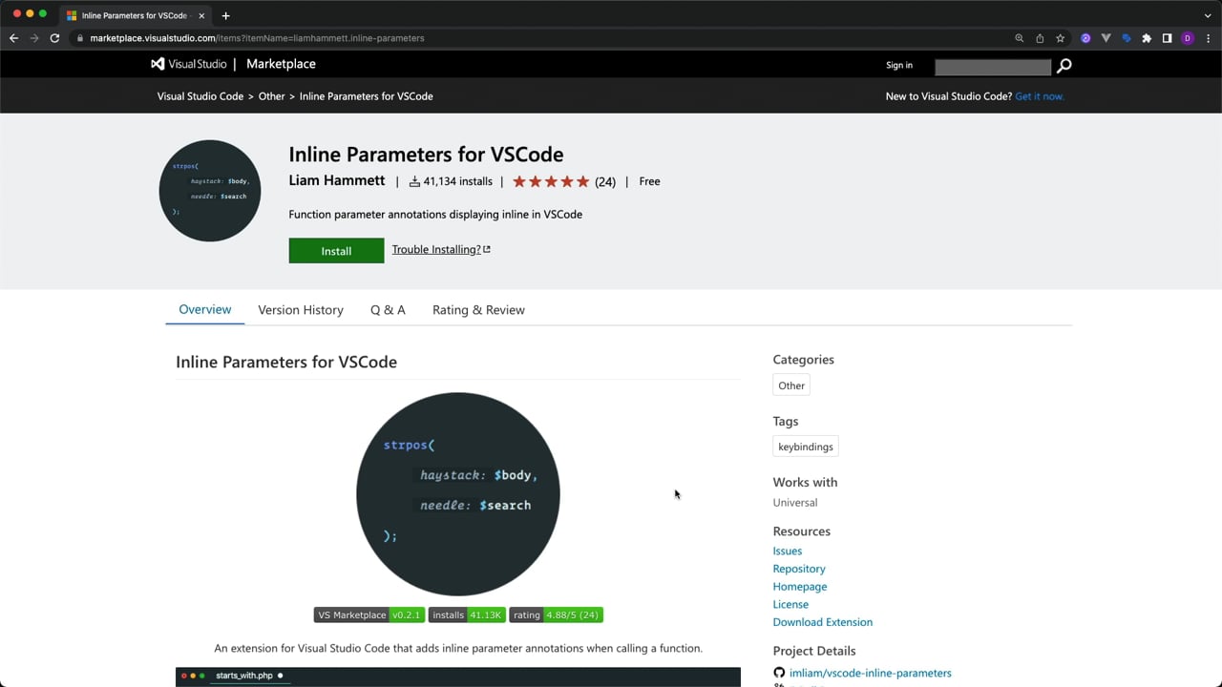This screenshot has width=1222, height=687.
Task: Click the Other category tag
Action: (791, 385)
